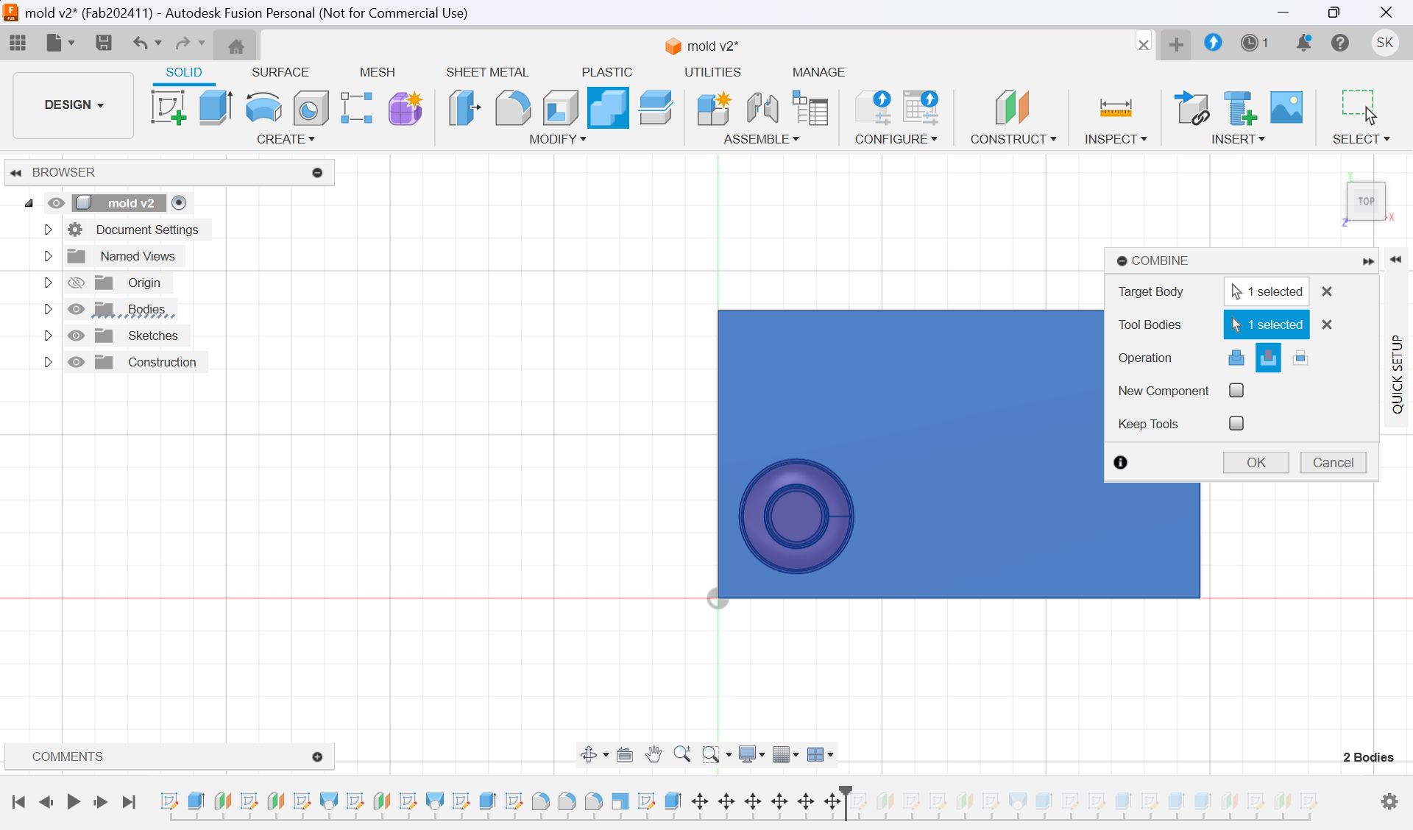The height and width of the screenshot is (830, 1413).
Task: Click the circular body in the viewport
Action: pyautogui.click(x=796, y=517)
